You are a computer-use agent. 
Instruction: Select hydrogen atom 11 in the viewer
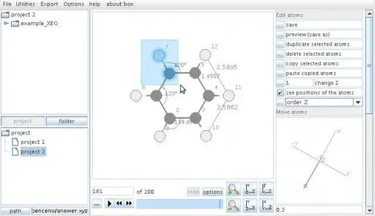click(x=229, y=96)
